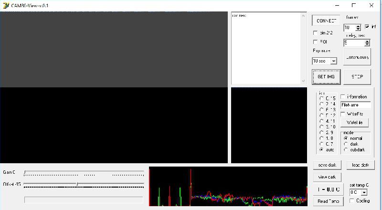Select the 6..13 bit range radio
This screenshot has height=210, width=382.
(x=321, y=110)
